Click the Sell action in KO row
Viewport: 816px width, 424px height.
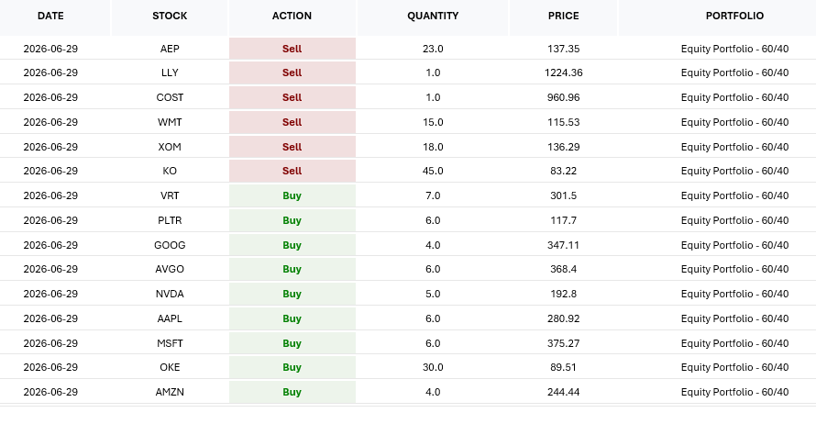point(292,171)
